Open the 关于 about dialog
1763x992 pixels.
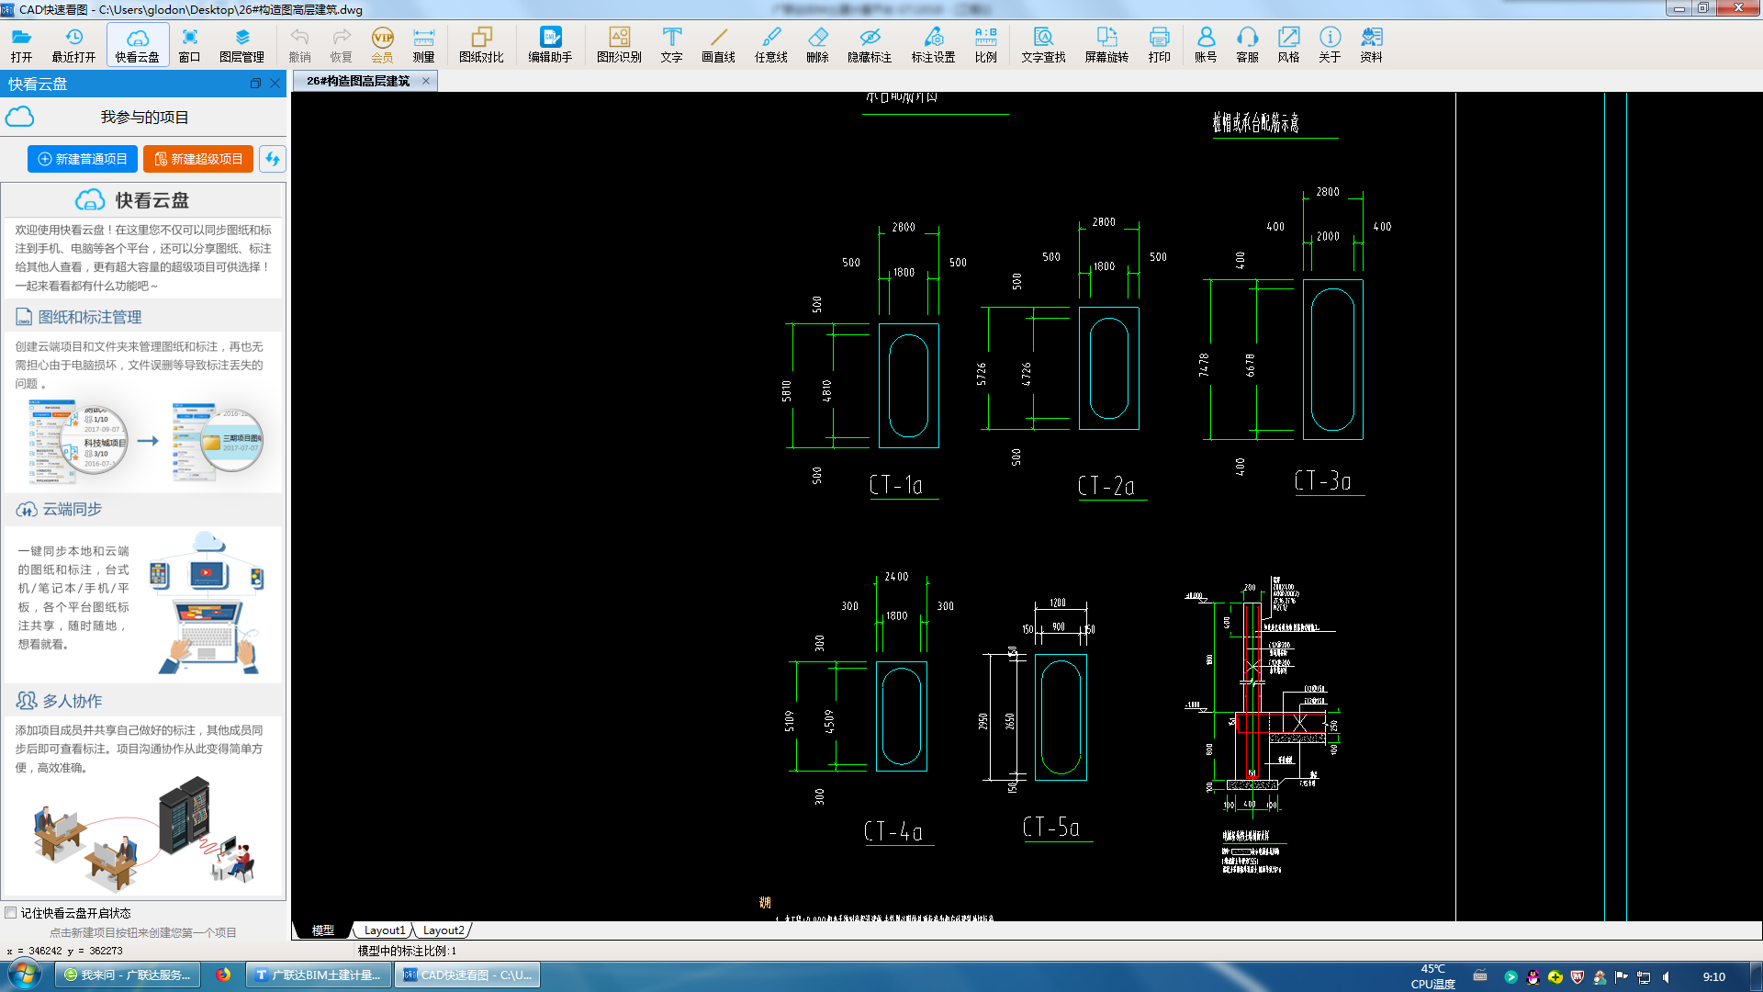1330,44
